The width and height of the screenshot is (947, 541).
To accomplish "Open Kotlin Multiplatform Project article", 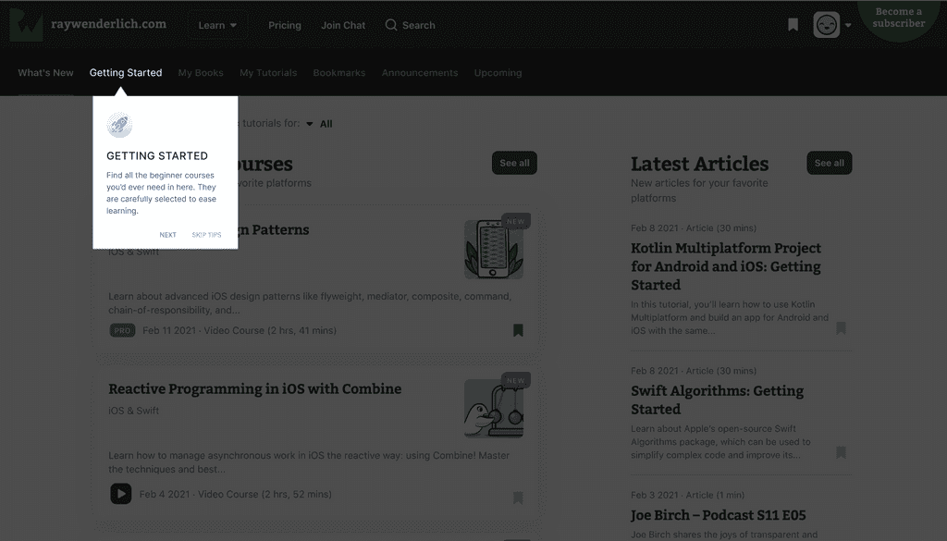I will point(725,266).
